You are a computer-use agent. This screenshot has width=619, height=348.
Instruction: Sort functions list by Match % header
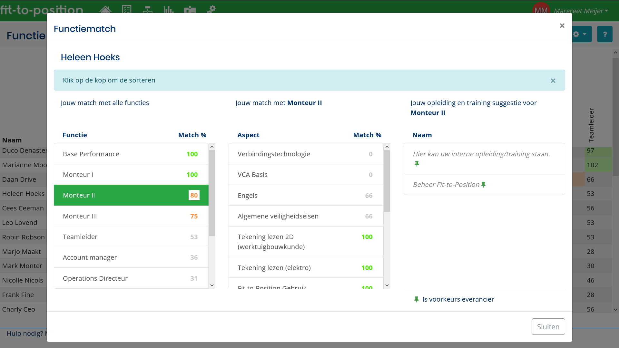point(192,135)
